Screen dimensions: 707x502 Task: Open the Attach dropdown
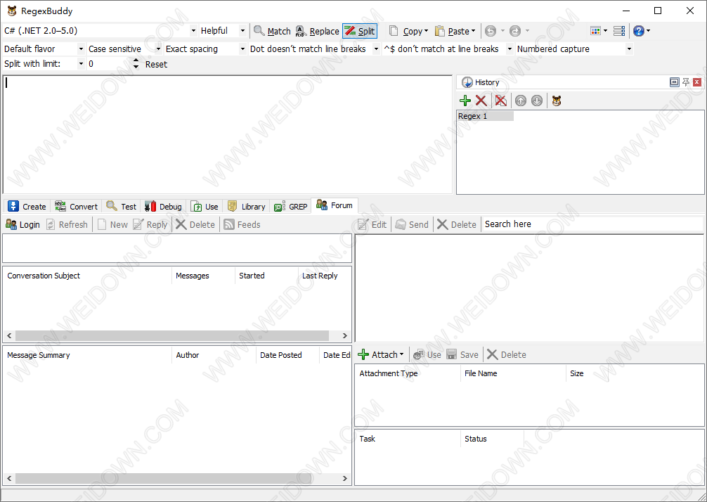point(381,354)
